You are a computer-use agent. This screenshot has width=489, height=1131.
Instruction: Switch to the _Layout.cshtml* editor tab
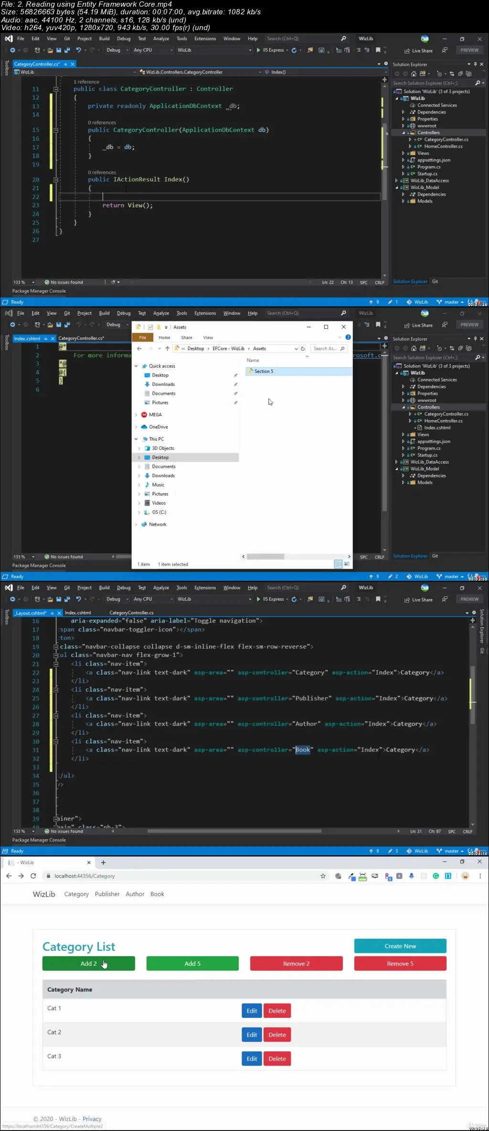(31, 613)
